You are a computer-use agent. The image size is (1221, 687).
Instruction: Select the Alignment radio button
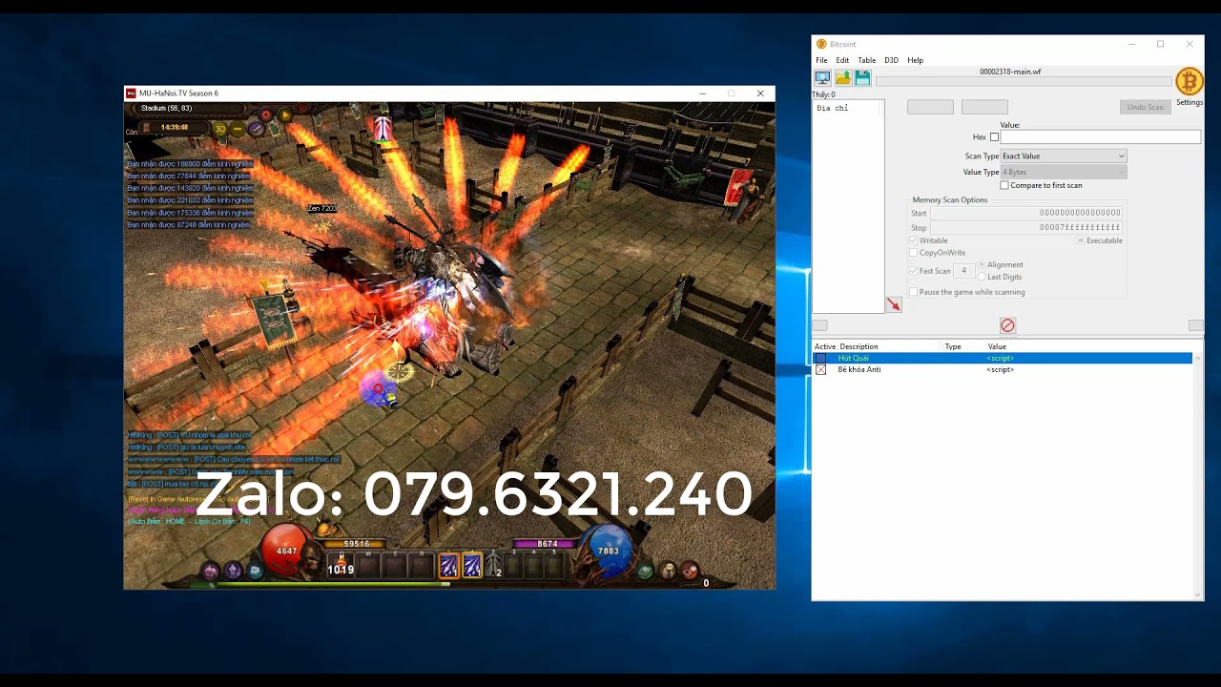coord(983,264)
